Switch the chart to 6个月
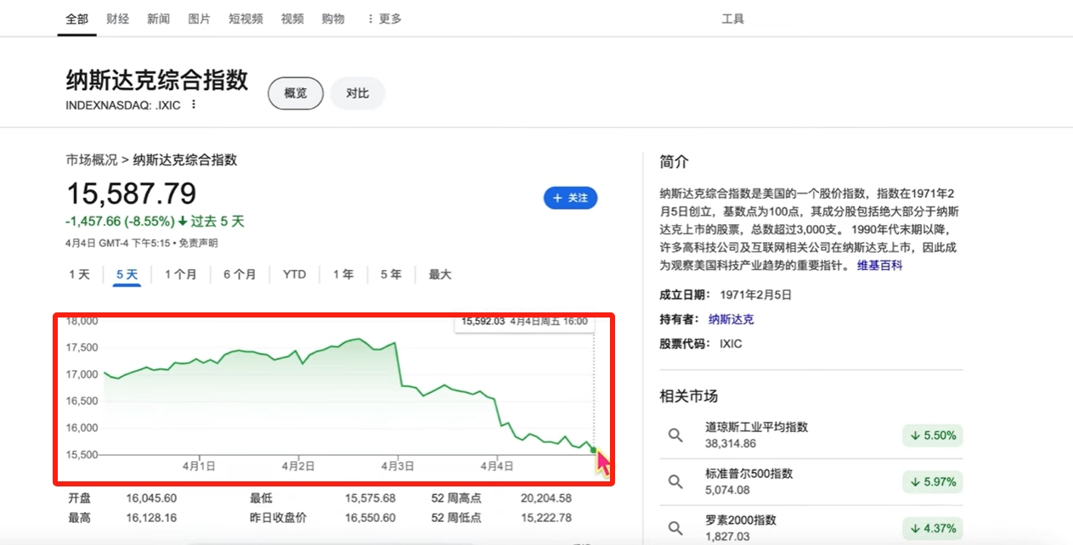The height and width of the screenshot is (545, 1073). tap(240, 274)
